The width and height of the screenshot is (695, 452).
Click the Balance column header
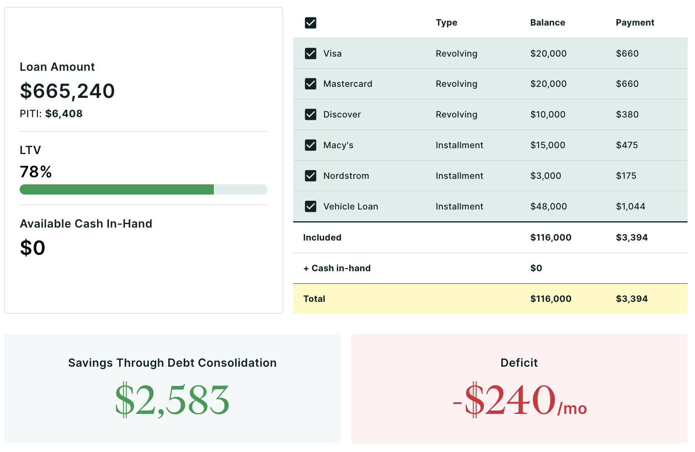548,23
